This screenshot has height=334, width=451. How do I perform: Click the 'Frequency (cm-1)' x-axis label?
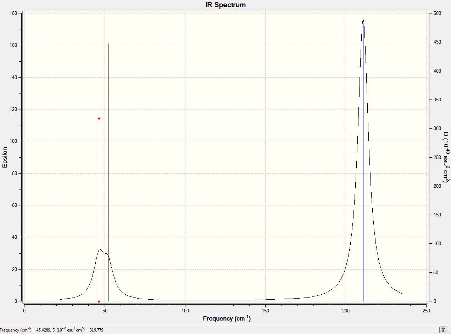click(x=227, y=318)
